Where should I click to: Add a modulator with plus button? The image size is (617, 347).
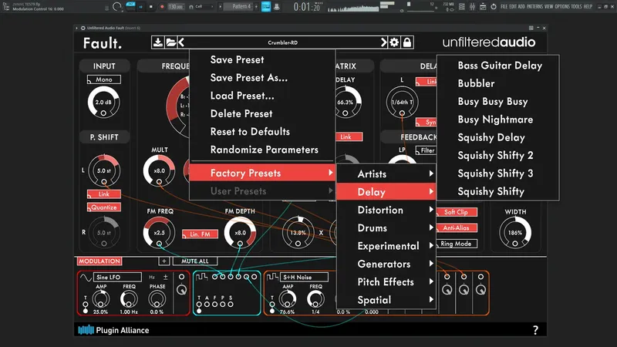(164, 261)
